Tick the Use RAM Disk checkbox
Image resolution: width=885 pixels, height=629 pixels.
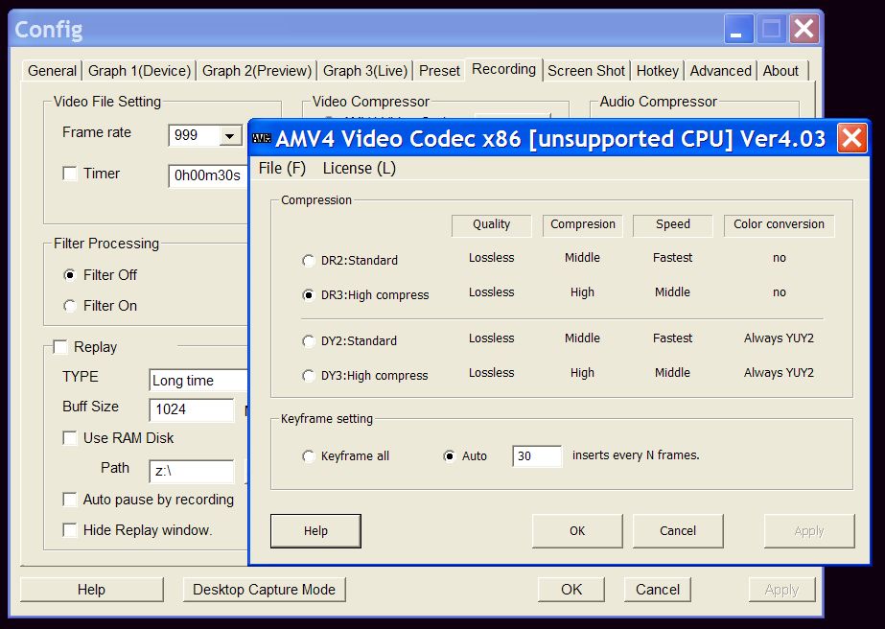(70, 438)
